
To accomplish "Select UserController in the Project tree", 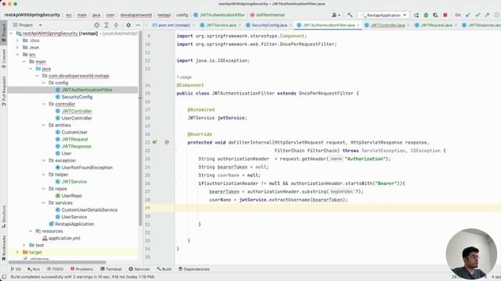I will pos(77,118).
